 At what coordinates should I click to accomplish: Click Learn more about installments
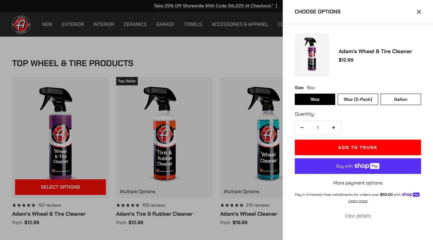(x=357, y=201)
